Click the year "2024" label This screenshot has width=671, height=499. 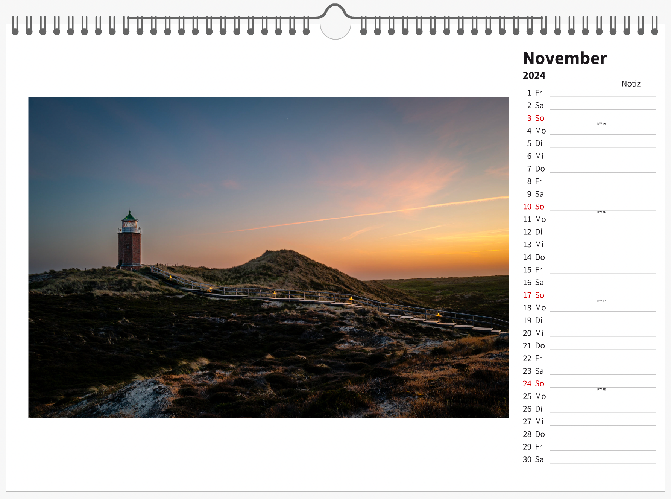pyautogui.click(x=534, y=75)
